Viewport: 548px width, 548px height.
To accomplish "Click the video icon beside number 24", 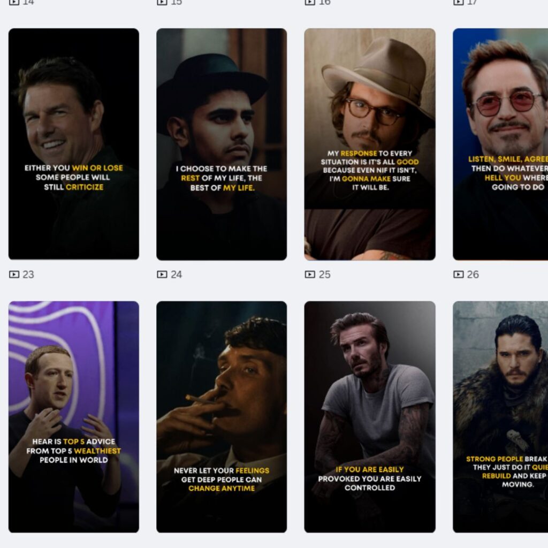I will coord(162,275).
